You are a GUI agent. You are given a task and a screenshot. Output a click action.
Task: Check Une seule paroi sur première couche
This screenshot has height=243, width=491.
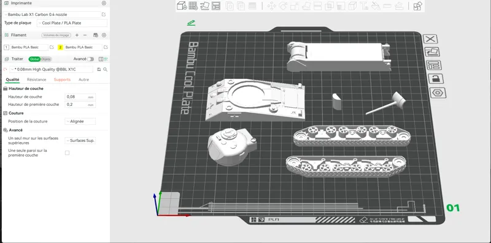(x=67, y=153)
